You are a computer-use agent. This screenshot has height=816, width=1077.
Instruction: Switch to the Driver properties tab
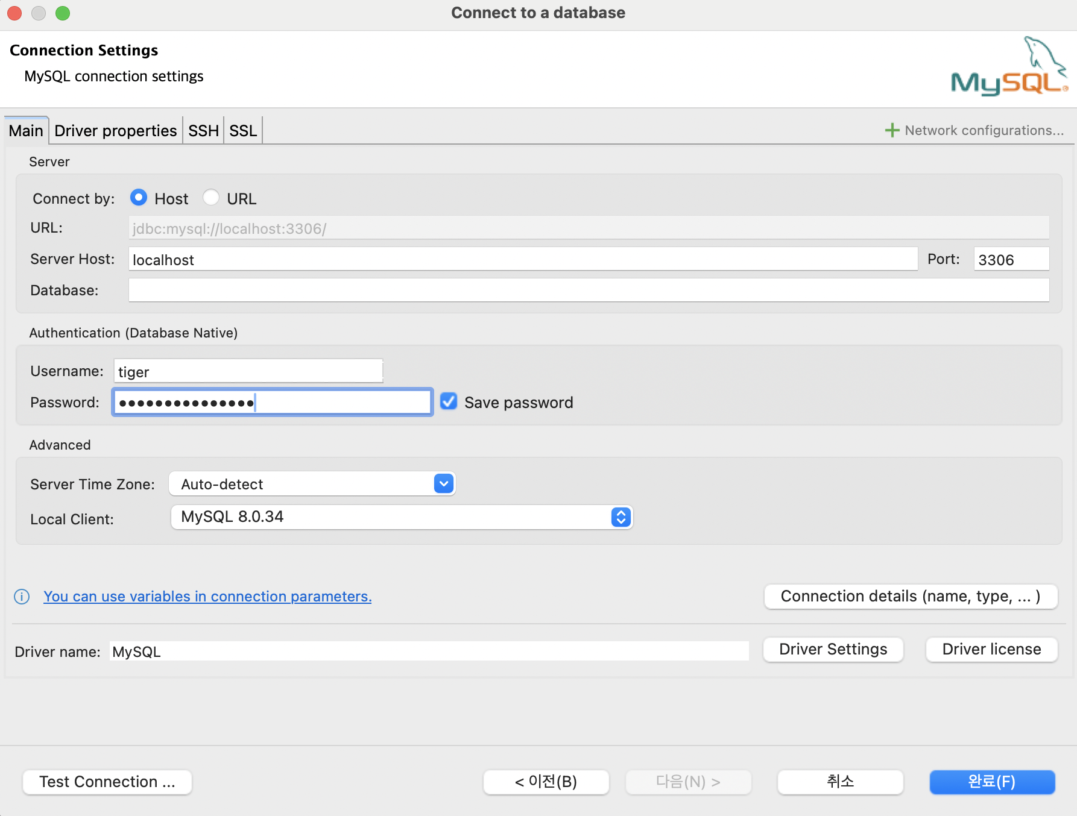click(x=116, y=131)
